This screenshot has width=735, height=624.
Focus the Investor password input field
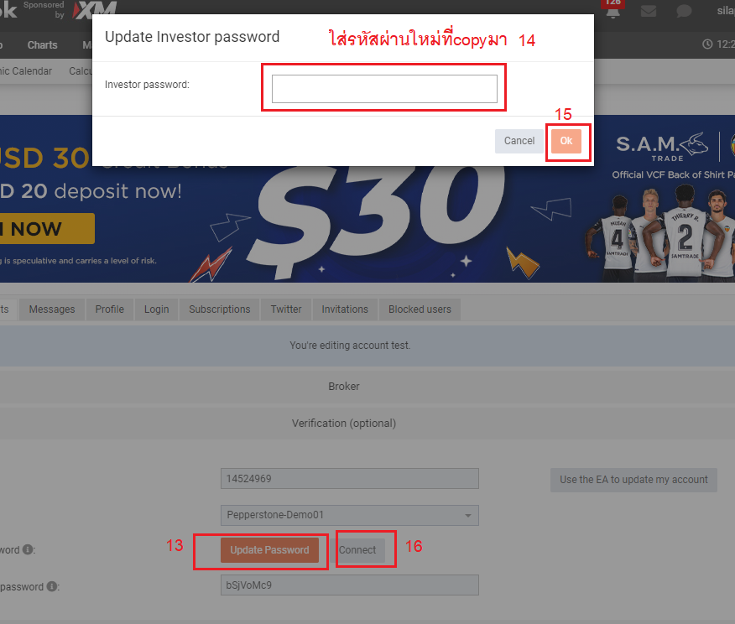pyautogui.click(x=384, y=89)
